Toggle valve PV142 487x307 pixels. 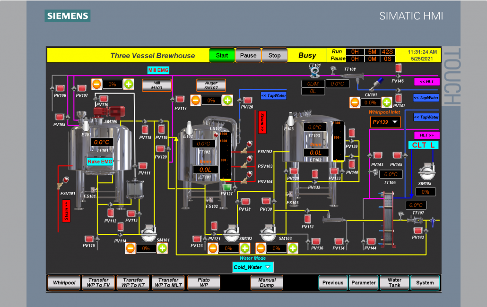tap(418, 230)
